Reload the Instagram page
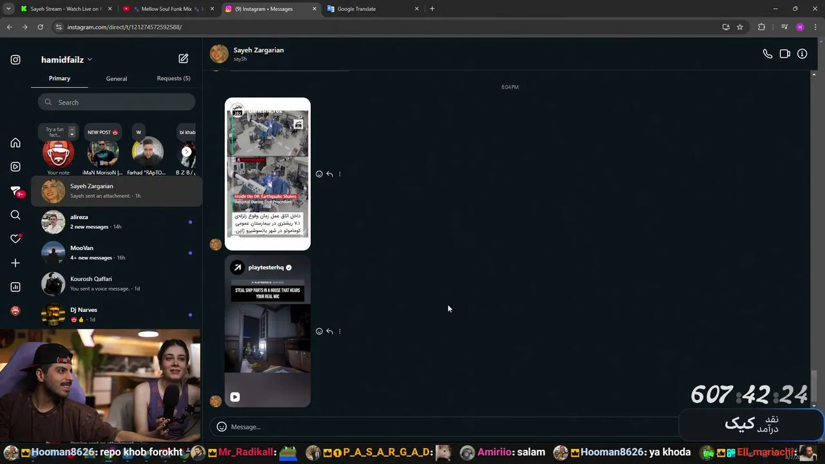Screen dimensions: 825x464 pos(40,27)
